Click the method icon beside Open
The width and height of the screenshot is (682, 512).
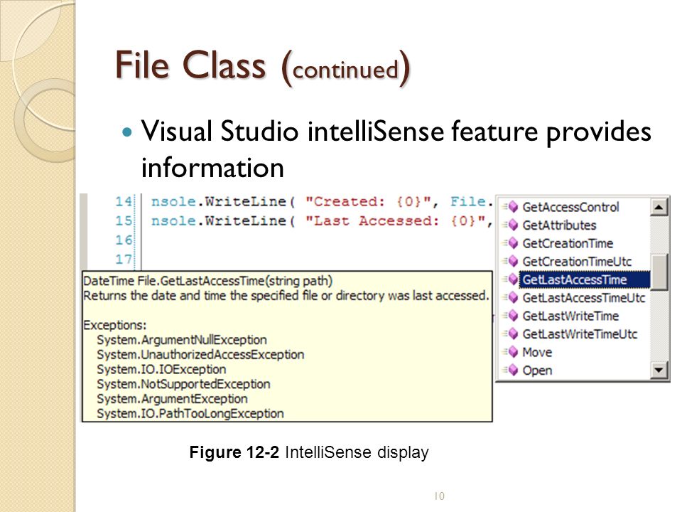click(511, 370)
